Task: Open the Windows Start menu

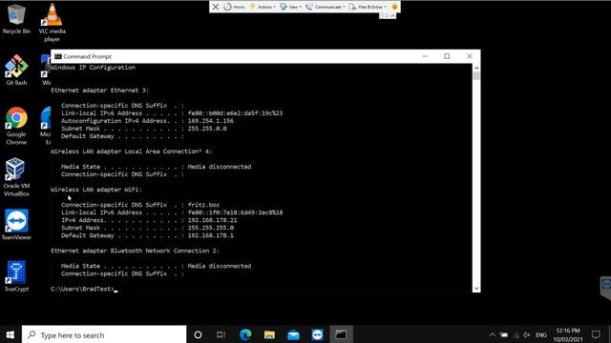Action: click(11, 334)
